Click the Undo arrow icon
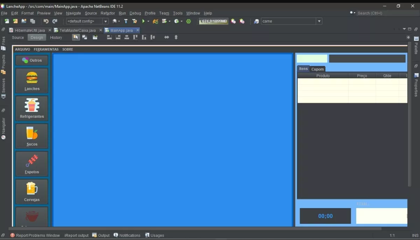 point(46,21)
